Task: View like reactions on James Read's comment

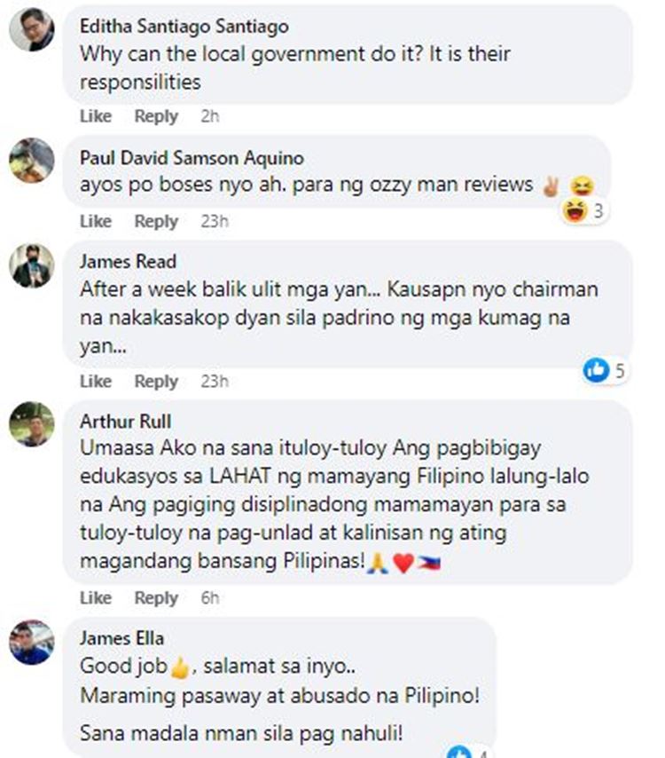Action: click(x=605, y=370)
